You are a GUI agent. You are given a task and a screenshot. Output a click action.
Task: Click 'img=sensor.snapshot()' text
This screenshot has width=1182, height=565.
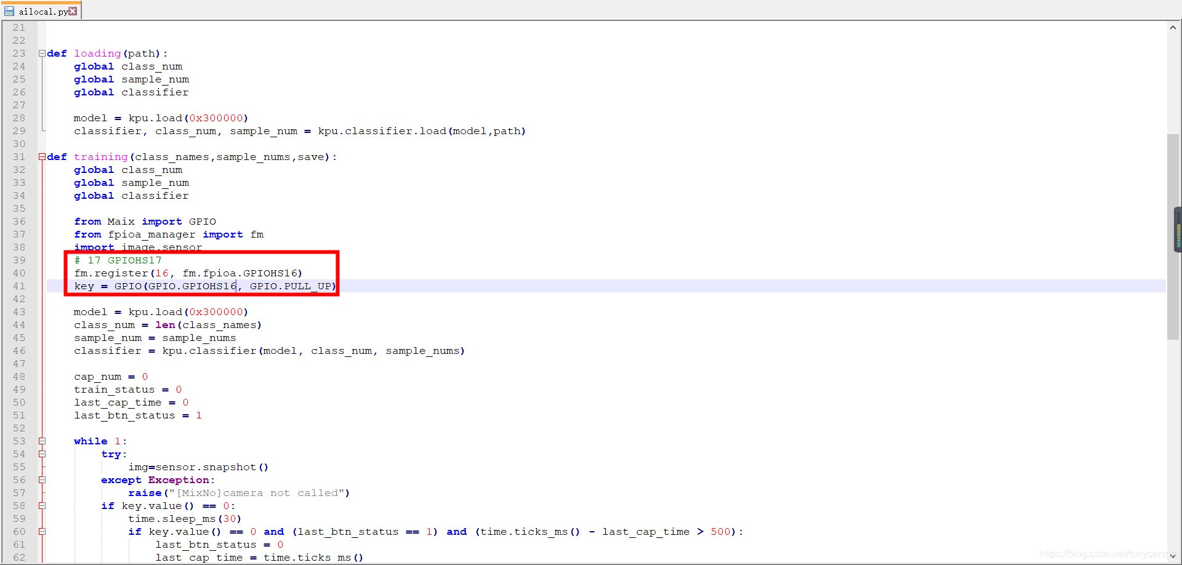click(198, 467)
